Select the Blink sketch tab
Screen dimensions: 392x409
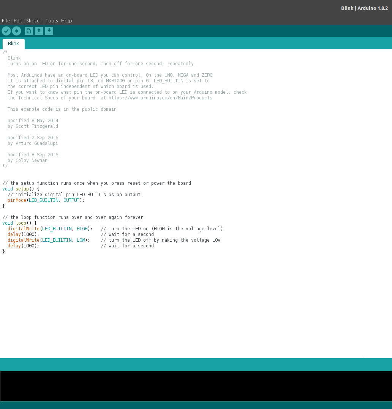coord(14,44)
